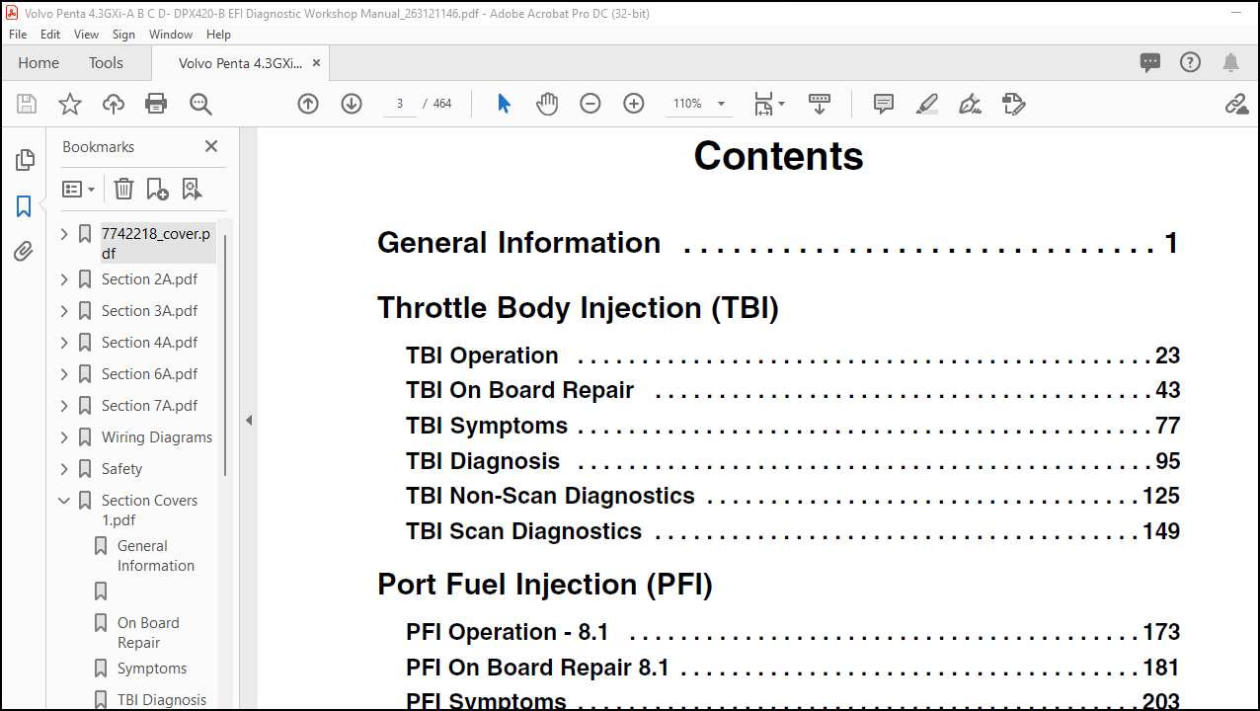The height and width of the screenshot is (711, 1260).
Task: Select the On Board Repair bookmark
Action: [148, 633]
